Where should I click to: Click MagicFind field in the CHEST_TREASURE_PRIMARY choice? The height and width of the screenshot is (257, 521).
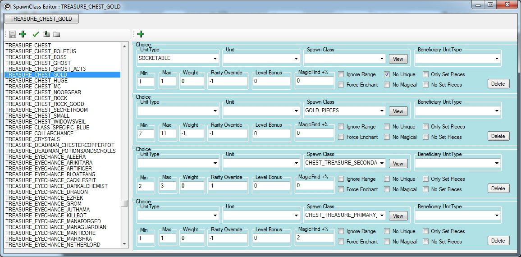point(315,238)
